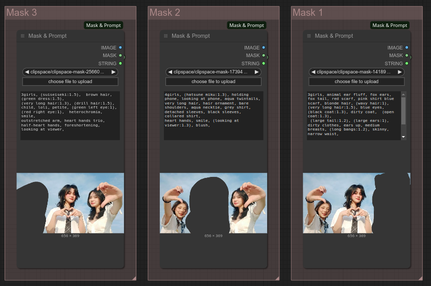Click the green Mask & Prompt badge in Mask 2
Screen dimensions: 431x286
point(247,25)
